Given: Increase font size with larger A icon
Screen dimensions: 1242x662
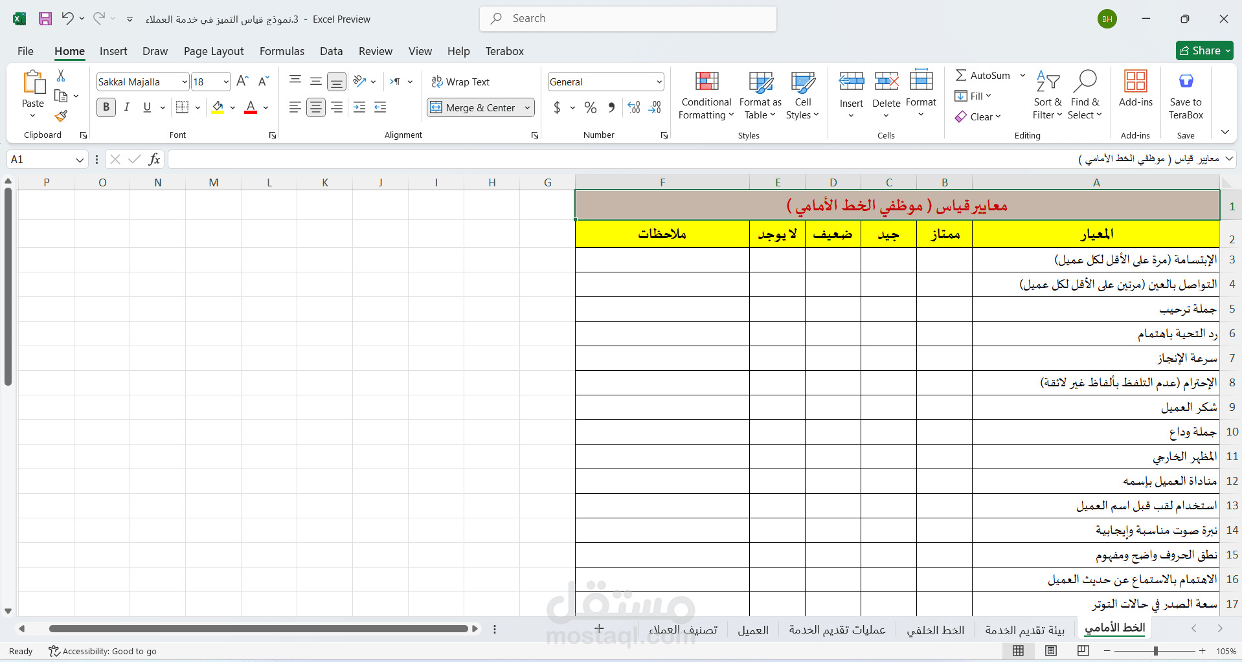Looking at the screenshot, I should [x=242, y=82].
